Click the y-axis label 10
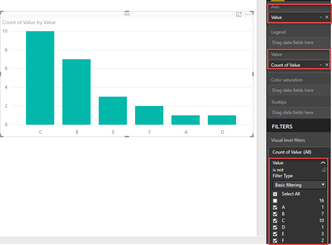This screenshot has width=332, height=245. coord(5,31)
